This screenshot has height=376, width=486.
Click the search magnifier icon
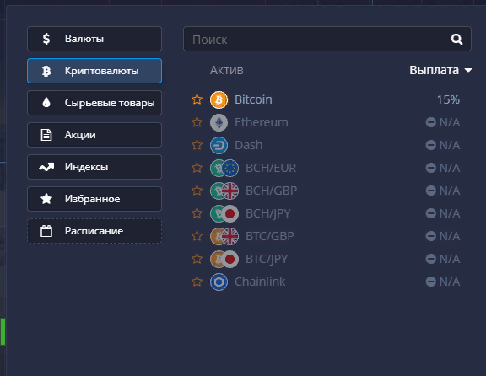pos(456,40)
